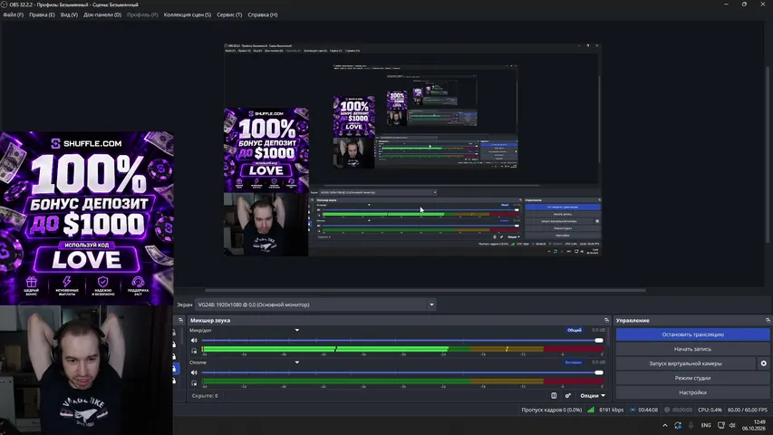Open the Док-панели menu
Screen dimensions: 773x435
[x=102, y=14]
